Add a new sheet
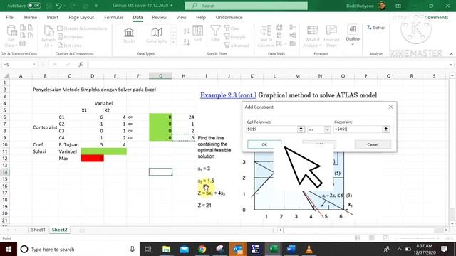The image size is (456, 256). [x=82, y=230]
